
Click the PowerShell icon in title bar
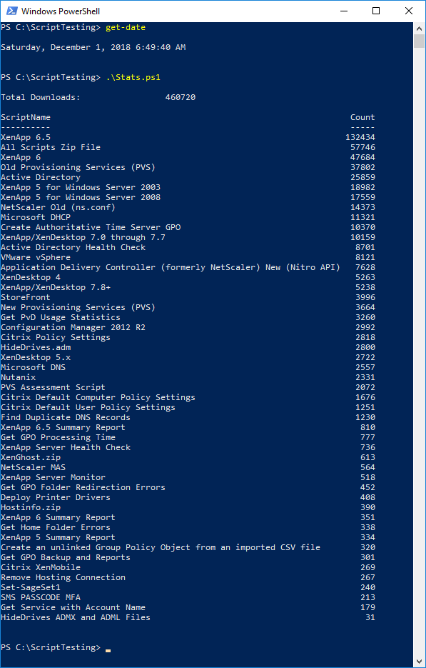point(11,11)
